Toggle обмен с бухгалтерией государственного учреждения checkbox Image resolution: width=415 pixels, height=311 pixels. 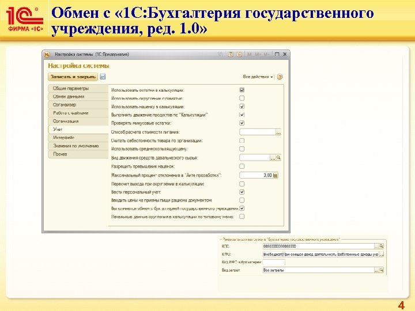point(242,208)
